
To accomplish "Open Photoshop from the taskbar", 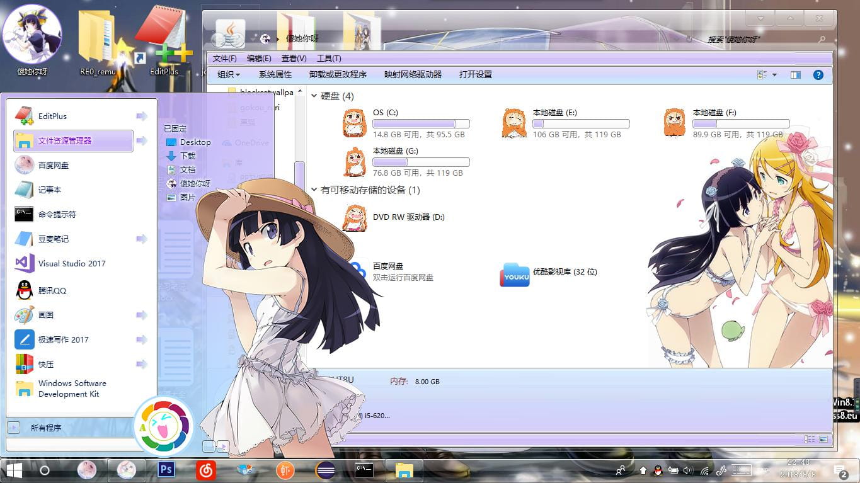I will pyautogui.click(x=166, y=470).
